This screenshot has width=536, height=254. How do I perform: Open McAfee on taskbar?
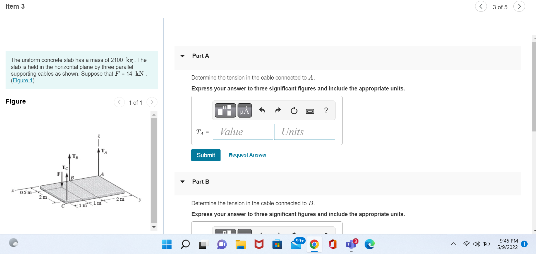click(259, 245)
